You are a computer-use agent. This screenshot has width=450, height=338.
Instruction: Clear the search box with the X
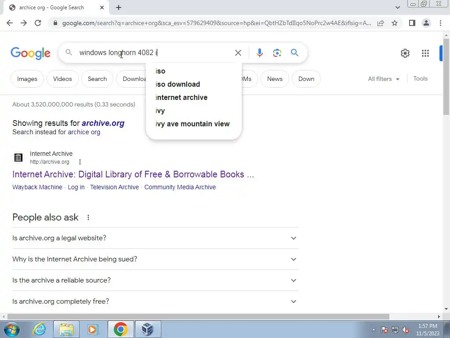pos(238,53)
